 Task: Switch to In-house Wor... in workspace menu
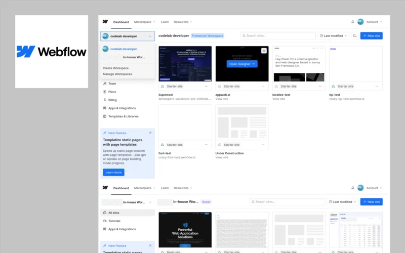(x=128, y=57)
